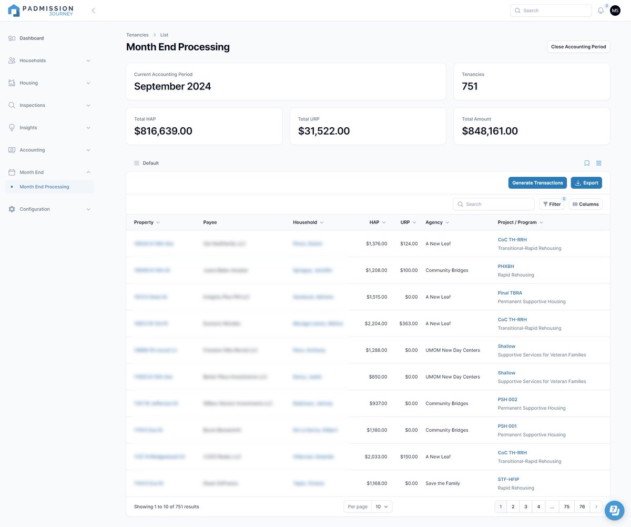Expand the Configuration menu chevron

pyautogui.click(x=88, y=209)
